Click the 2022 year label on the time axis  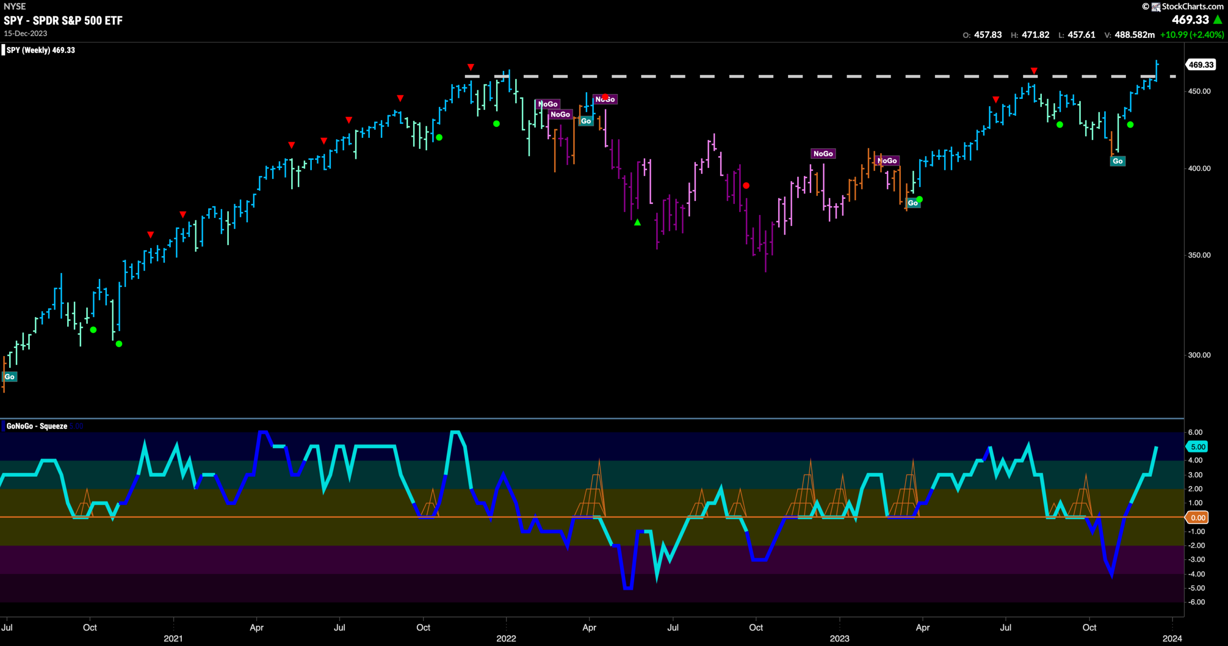506,638
